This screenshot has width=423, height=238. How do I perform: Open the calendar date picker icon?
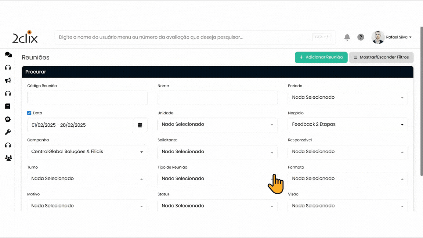pyautogui.click(x=140, y=125)
